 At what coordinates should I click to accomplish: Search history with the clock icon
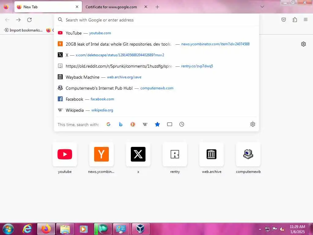182,124
